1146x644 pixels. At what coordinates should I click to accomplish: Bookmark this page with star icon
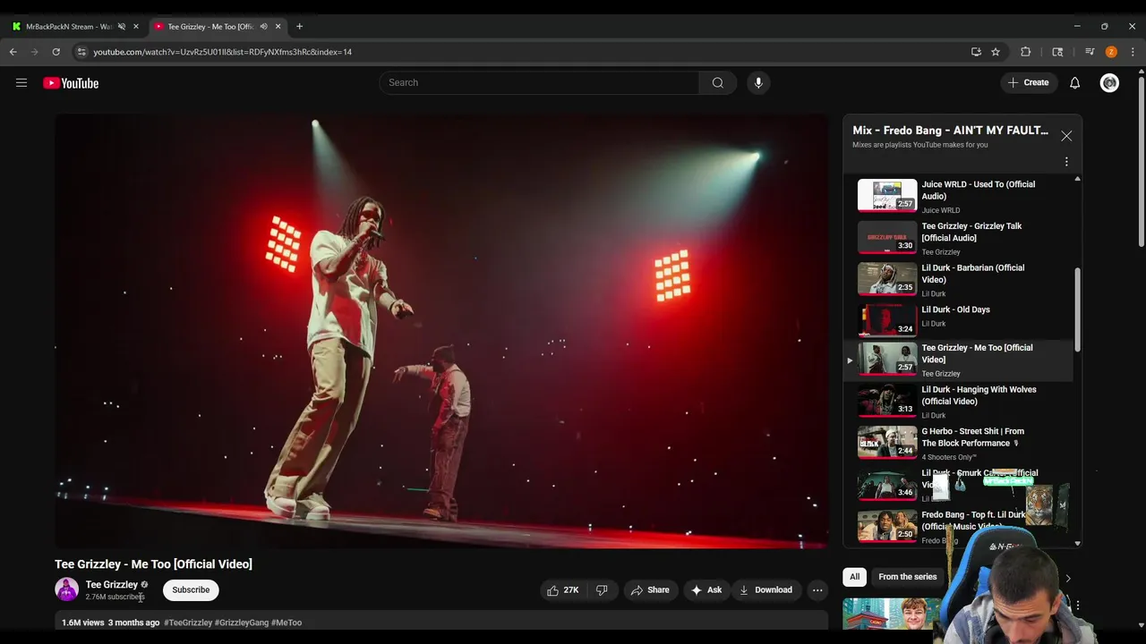pyautogui.click(x=995, y=52)
